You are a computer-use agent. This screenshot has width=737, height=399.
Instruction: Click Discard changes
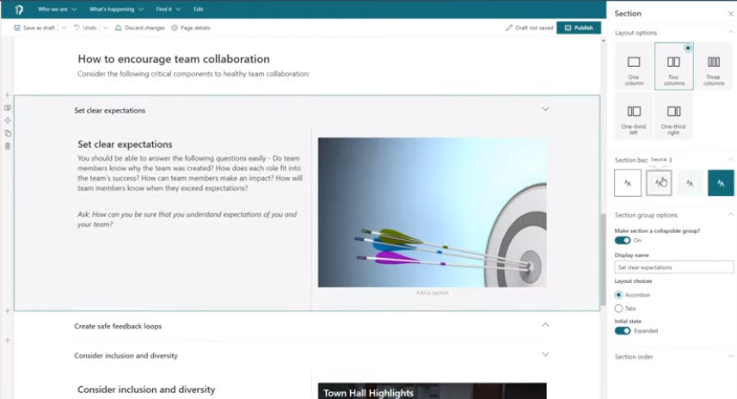click(140, 28)
